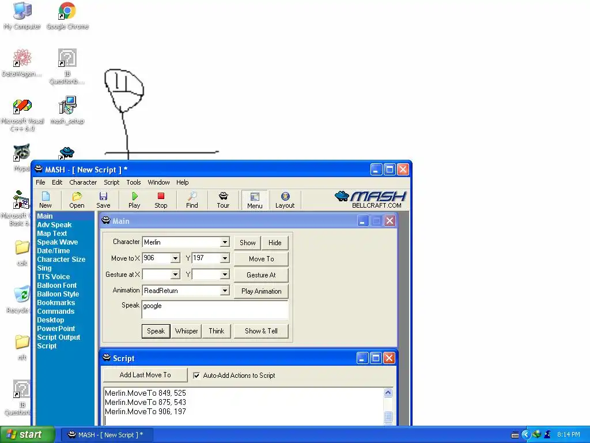Open the Move to Y dropdown arrow
Viewport: 590px width, 443px height.
pos(225,258)
